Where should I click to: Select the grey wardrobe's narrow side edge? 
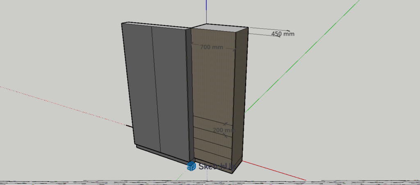coord(189,94)
